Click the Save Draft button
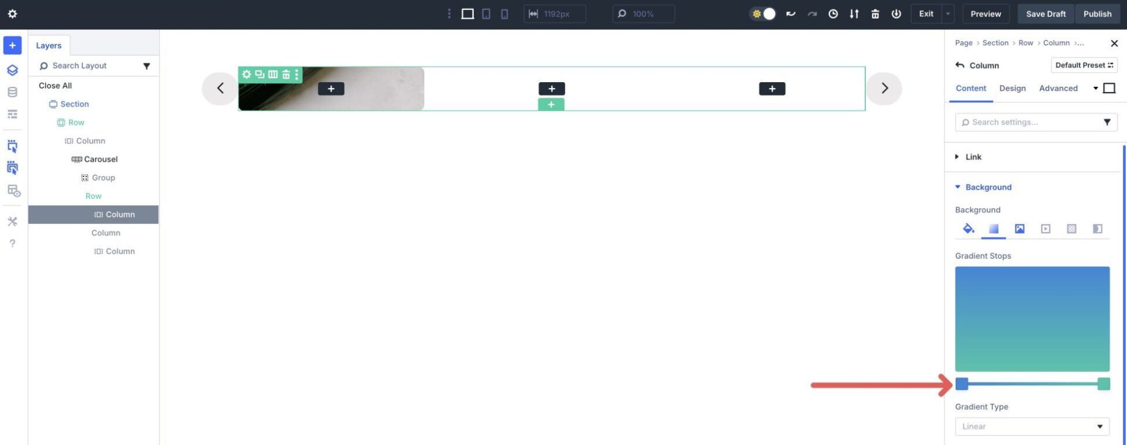1127x445 pixels. (x=1045, y=14)
